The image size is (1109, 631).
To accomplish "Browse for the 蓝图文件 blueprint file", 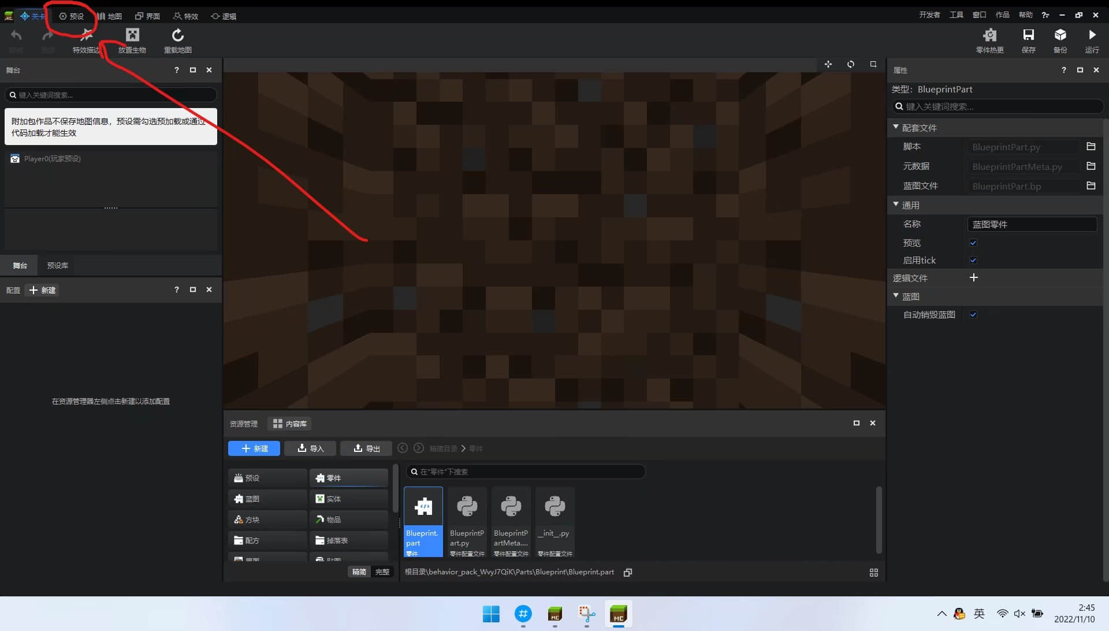I will (1091, 186).
